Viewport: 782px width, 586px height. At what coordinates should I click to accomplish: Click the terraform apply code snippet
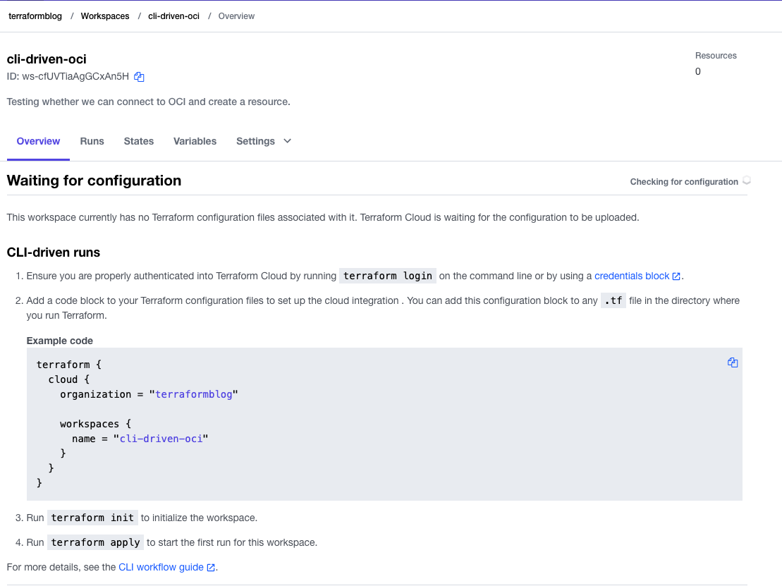pyautogui.click(x=95, y=542)
